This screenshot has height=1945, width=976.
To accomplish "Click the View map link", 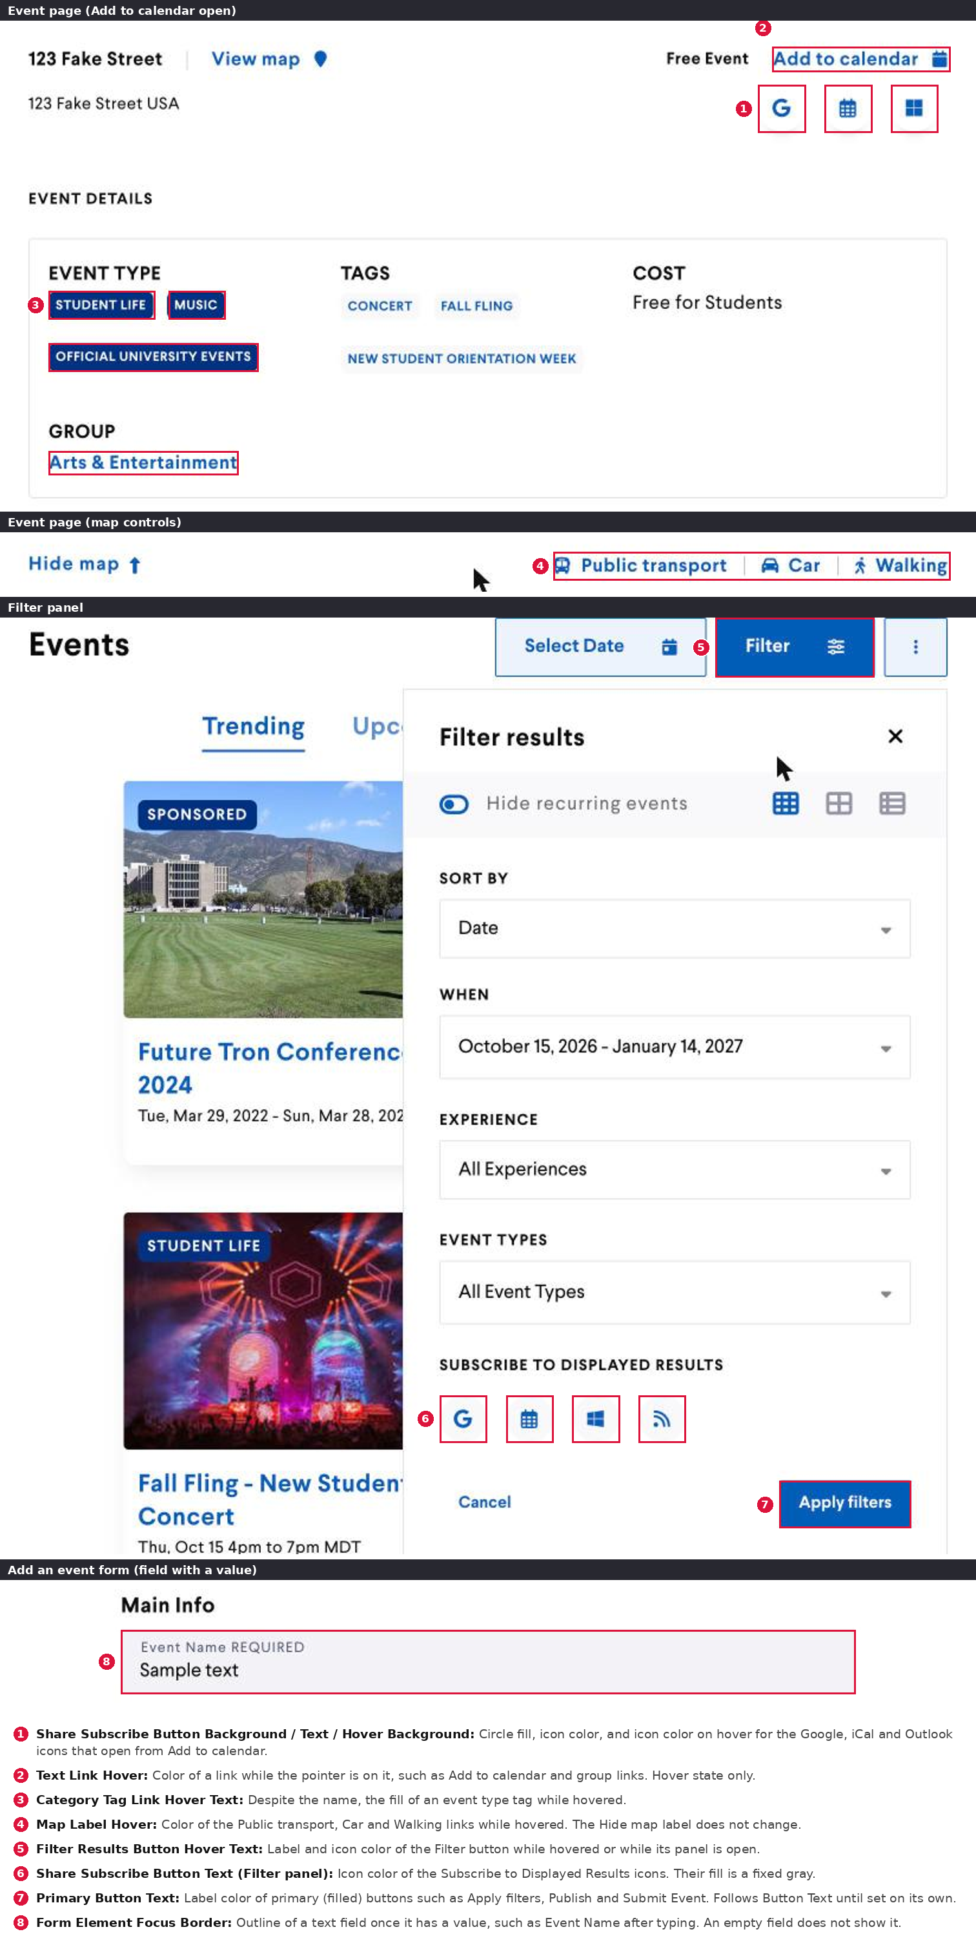I will click(x=256, y=59).
